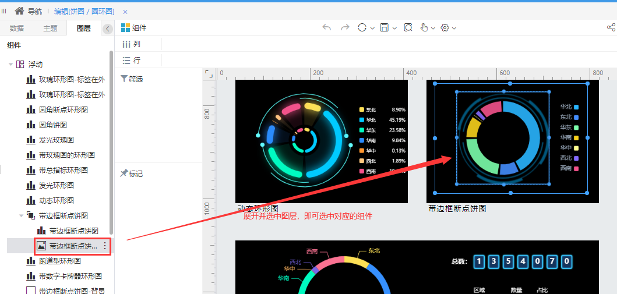617x294 pixels.
Task: Toggle checkbox for 带边框断点饼图-背景
Action: (x=31, y=291)
